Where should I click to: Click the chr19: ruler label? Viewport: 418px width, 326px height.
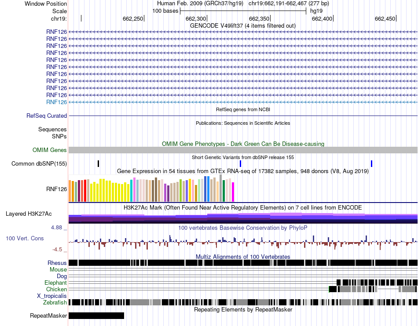(x=59, y=18)
